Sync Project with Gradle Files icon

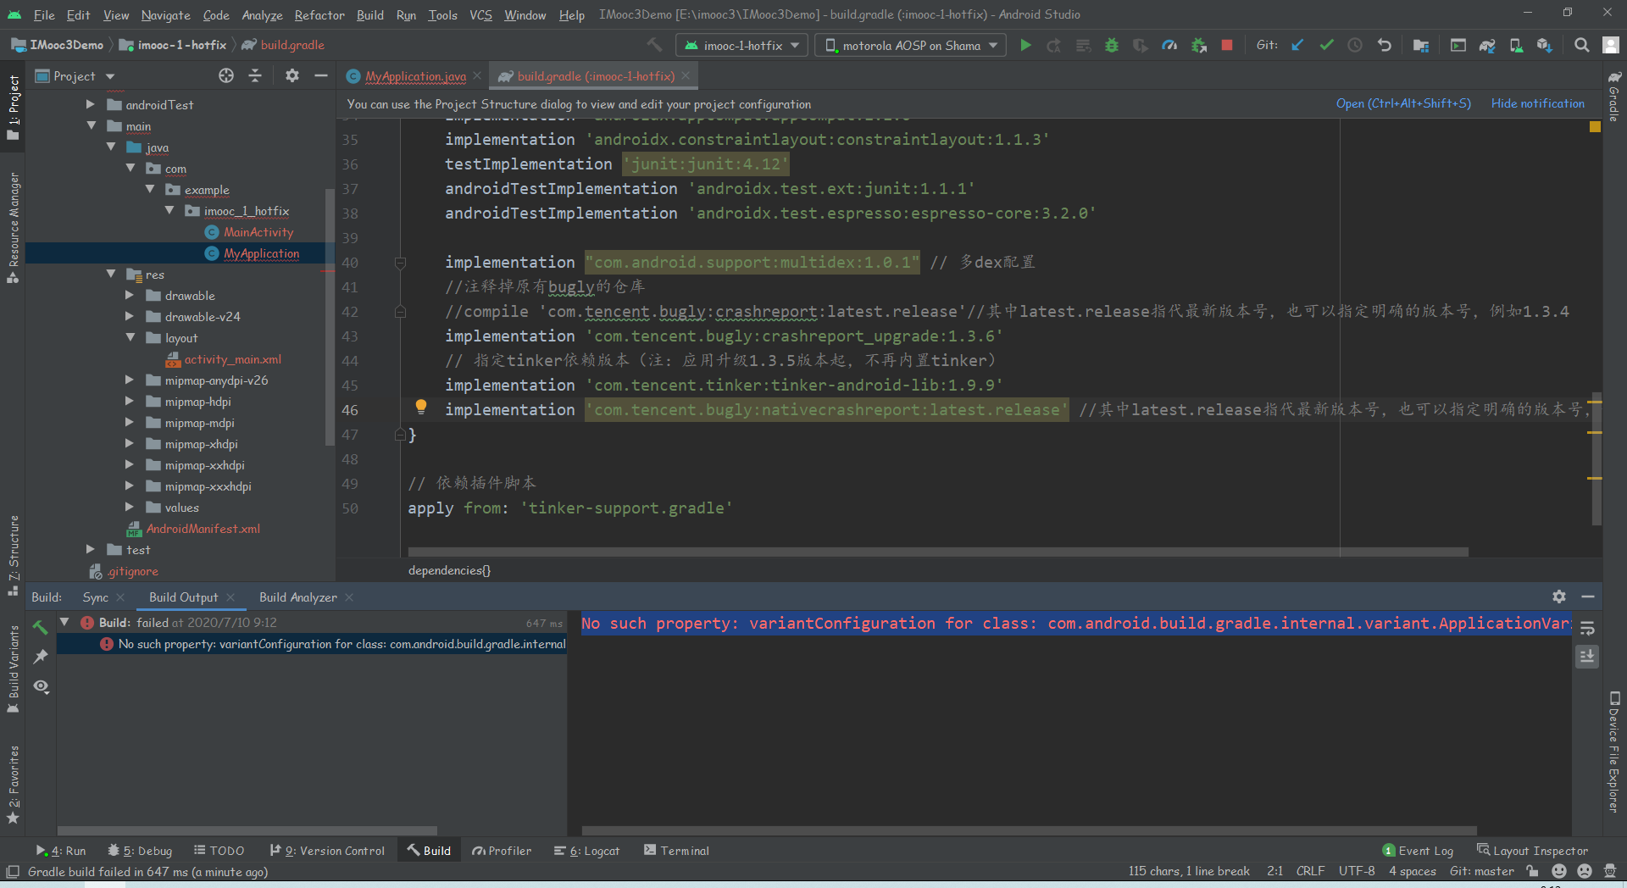point(1487,45)
